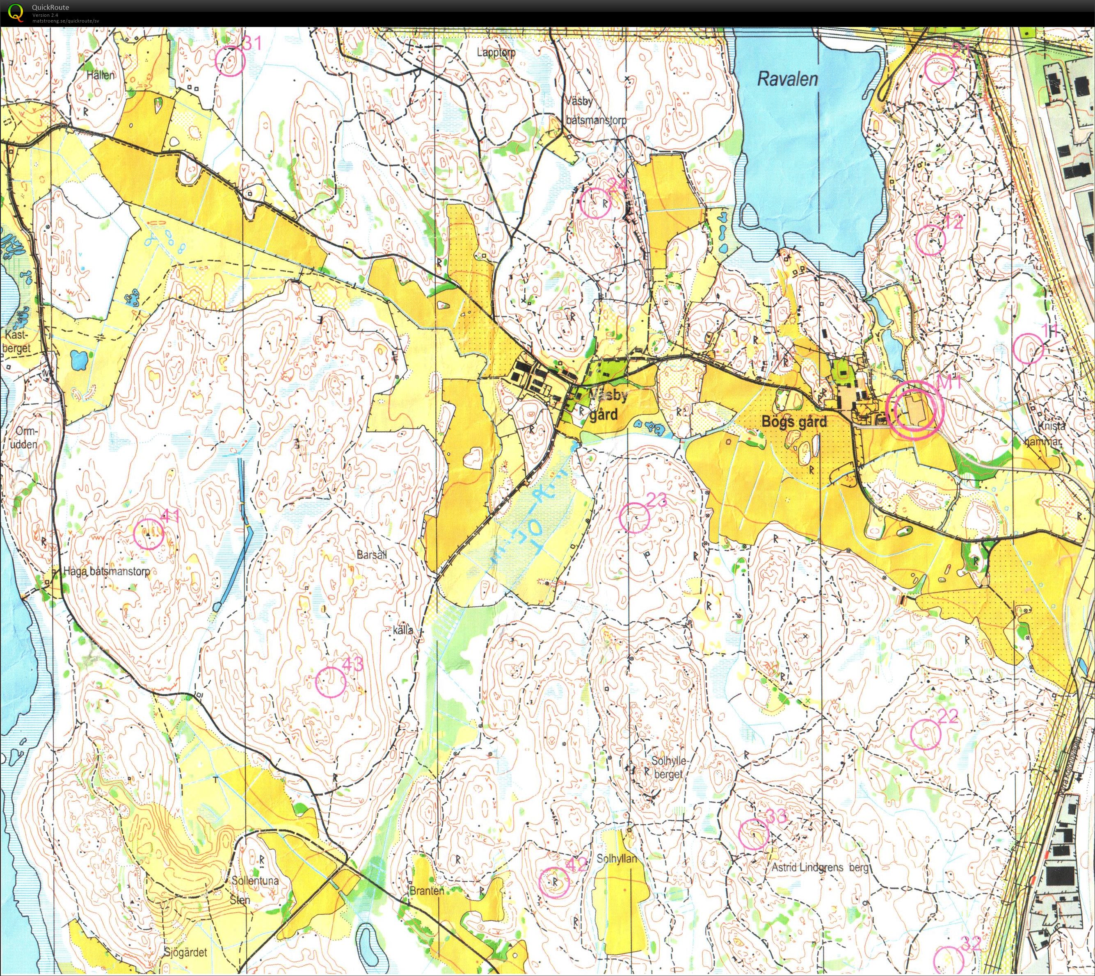
Task: Click control circle 11 marker
Action: coord(1029,349)
